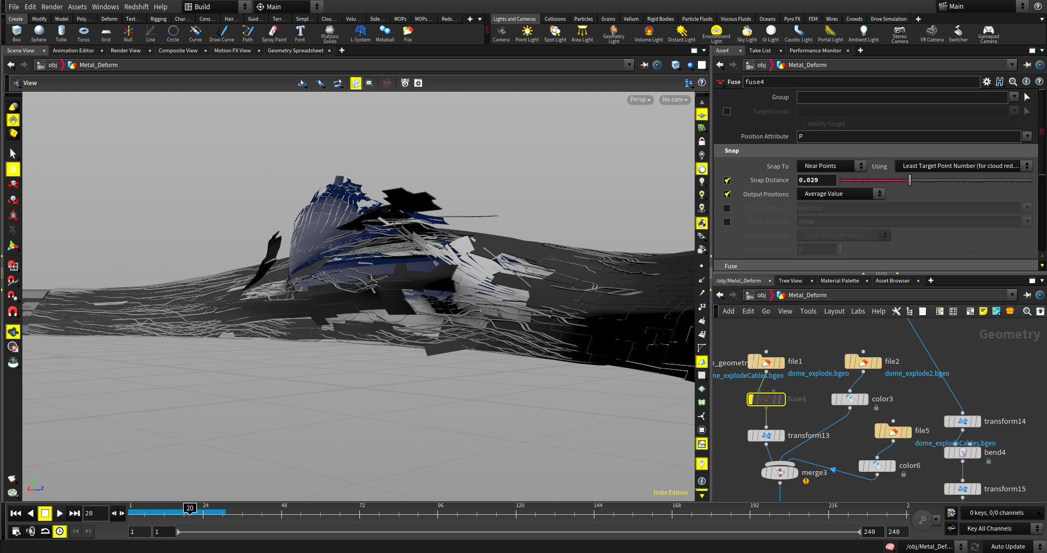Click the color3 node
The width and height of the screenshot is (1047, 553).
pyautogui.click(x=850, y=399)
